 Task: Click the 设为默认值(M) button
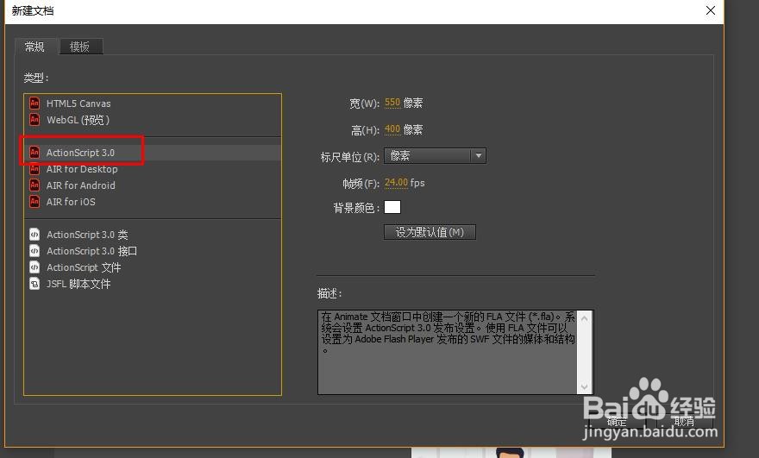tap(430, 232)
